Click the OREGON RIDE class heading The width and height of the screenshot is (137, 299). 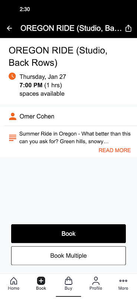click(58, 57)
